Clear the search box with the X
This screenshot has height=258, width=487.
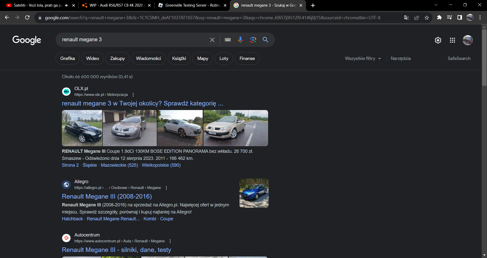tap(212, 40)
